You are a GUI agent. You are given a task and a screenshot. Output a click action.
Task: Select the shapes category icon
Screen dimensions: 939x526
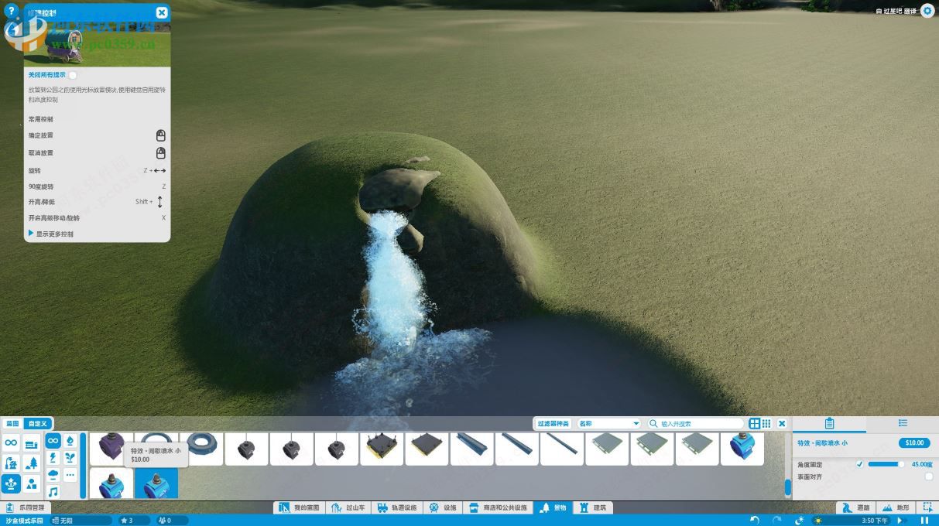(x=32, y=484)
